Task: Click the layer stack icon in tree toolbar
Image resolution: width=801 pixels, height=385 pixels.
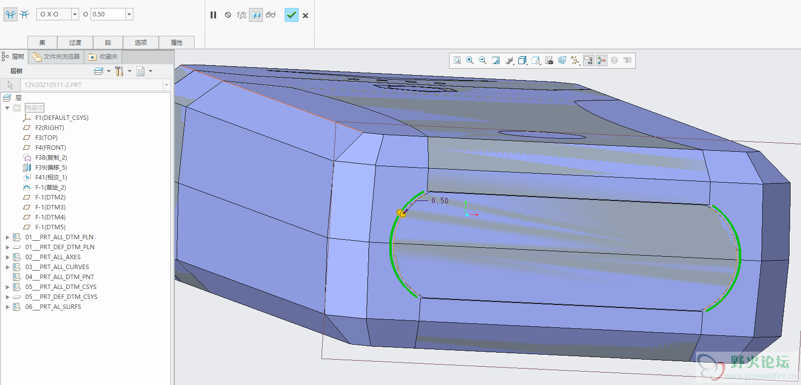Action: [x=99, y=71]
